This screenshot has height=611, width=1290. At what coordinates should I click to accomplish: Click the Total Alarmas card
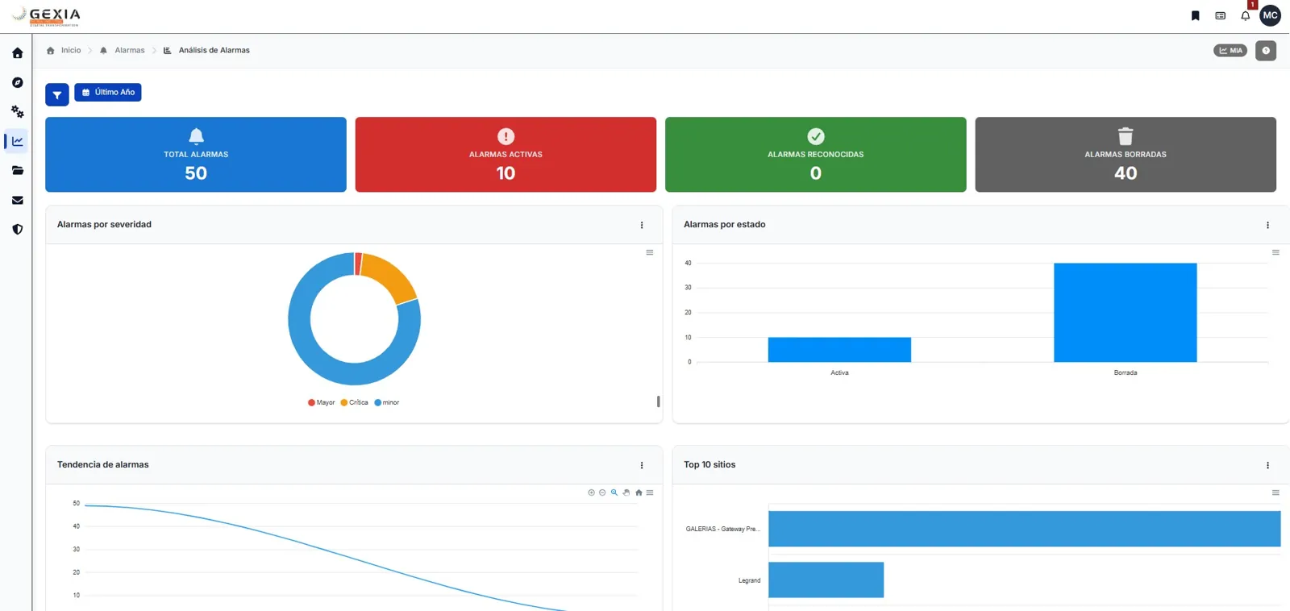coord(196,155)
